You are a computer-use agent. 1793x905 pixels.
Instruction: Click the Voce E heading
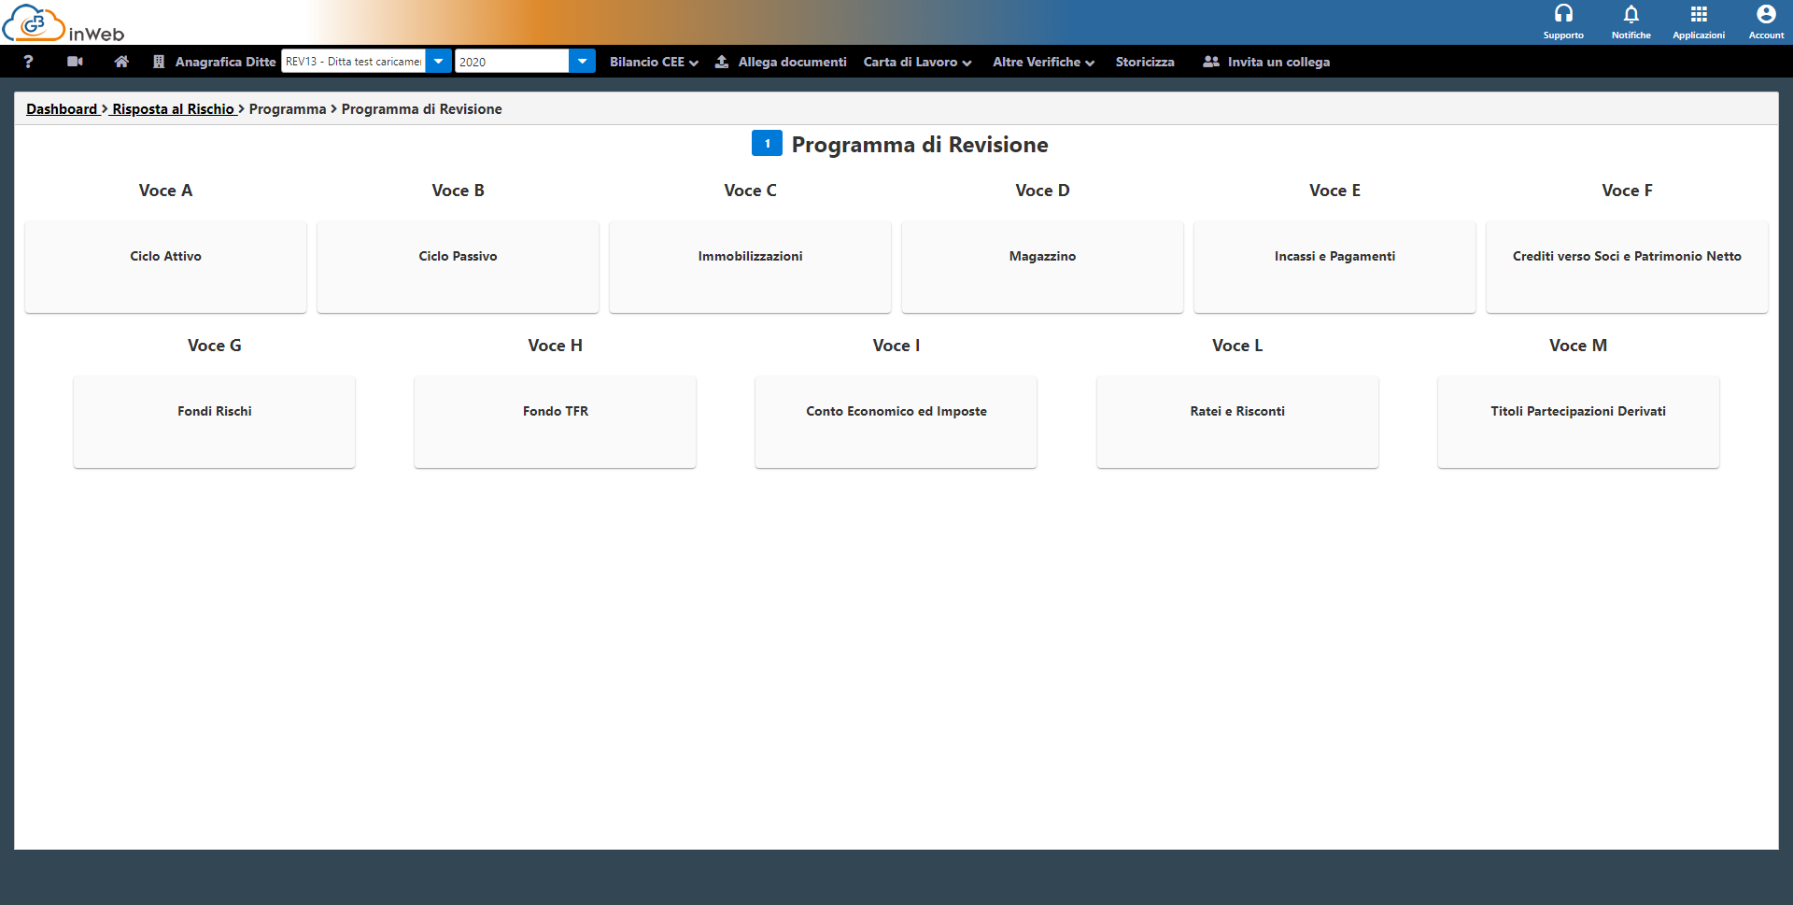click(x=1334, y=191)
